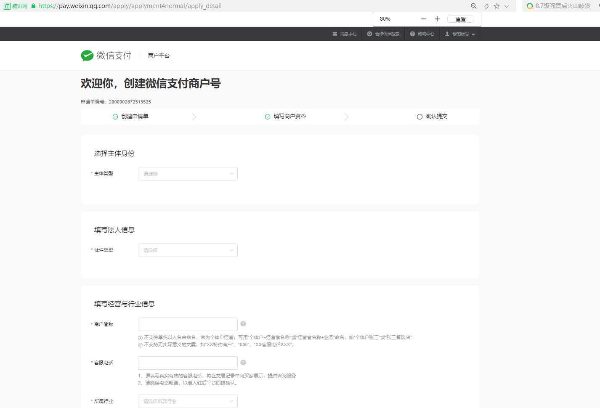
Task: Click the 填写经营与行业信息 section heading
Action: point(125,304)
